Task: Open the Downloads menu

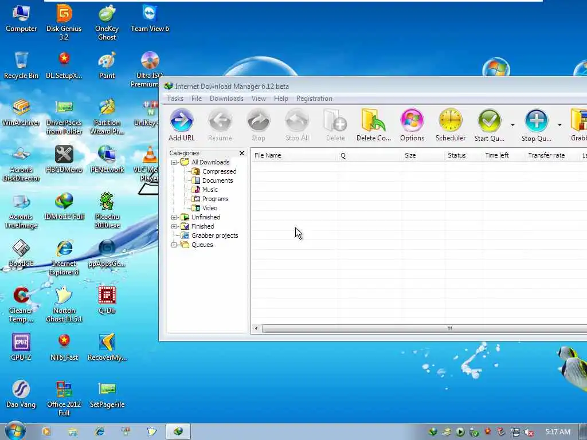Action: pyautogui.click(x=226, y=99)
